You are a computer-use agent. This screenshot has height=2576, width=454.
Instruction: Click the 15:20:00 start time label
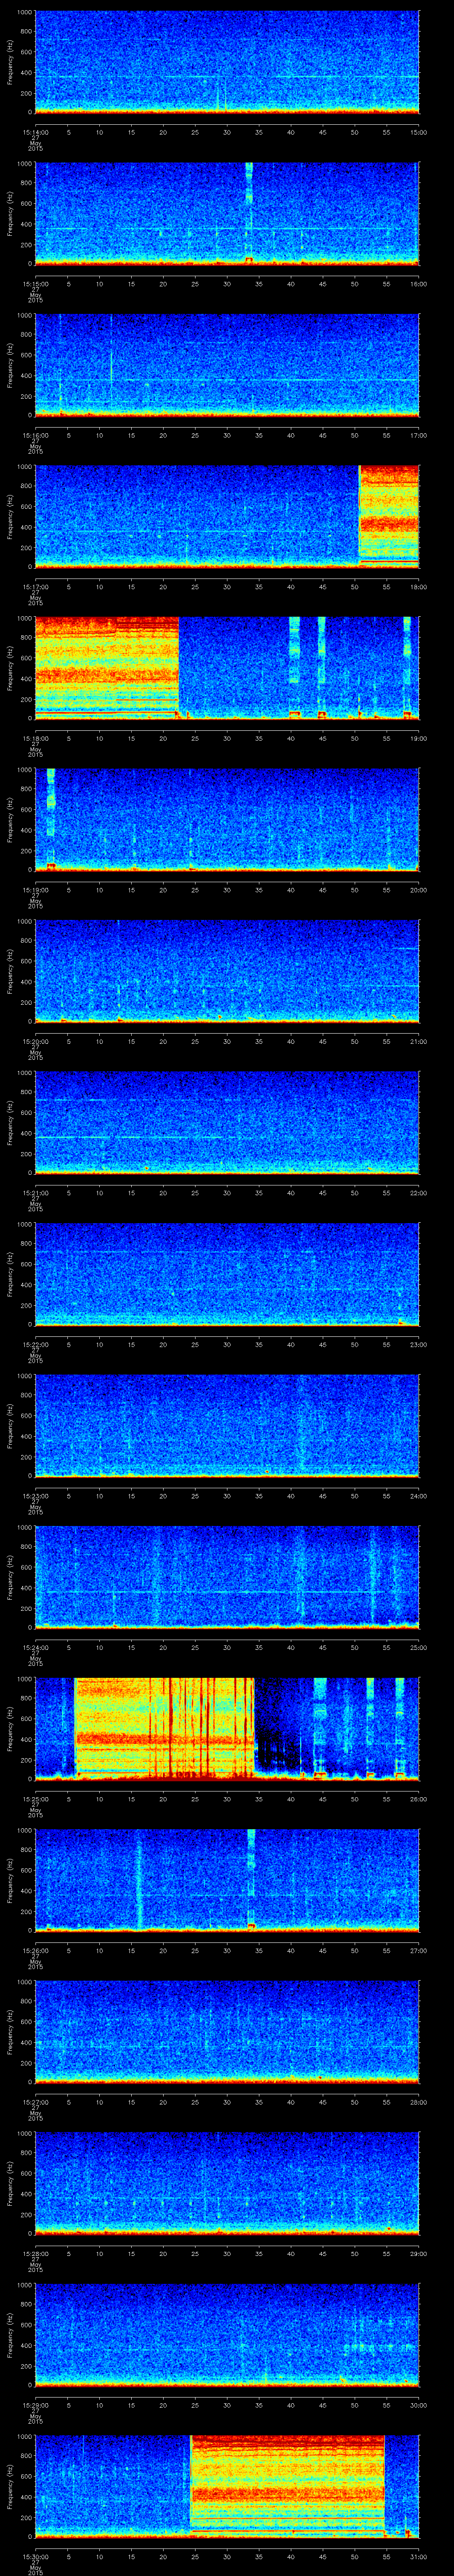pos(35,1041)
